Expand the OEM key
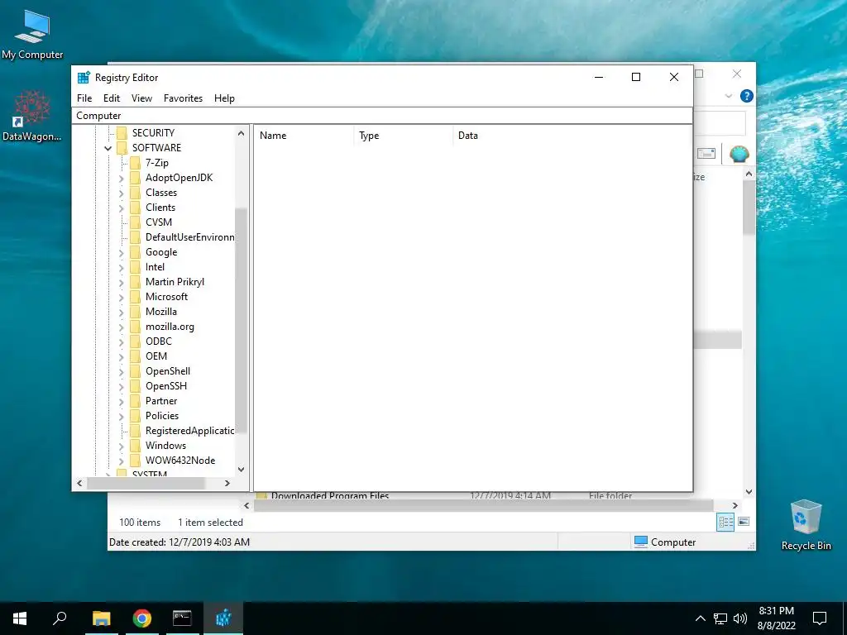This screenshot has height=635, width=847. (121, 356)
